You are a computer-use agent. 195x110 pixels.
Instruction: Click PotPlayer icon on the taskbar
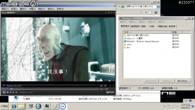pos(63,106)
